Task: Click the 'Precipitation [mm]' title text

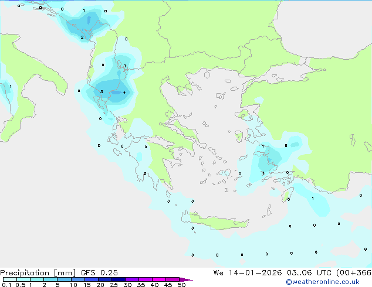Action: 38,273
